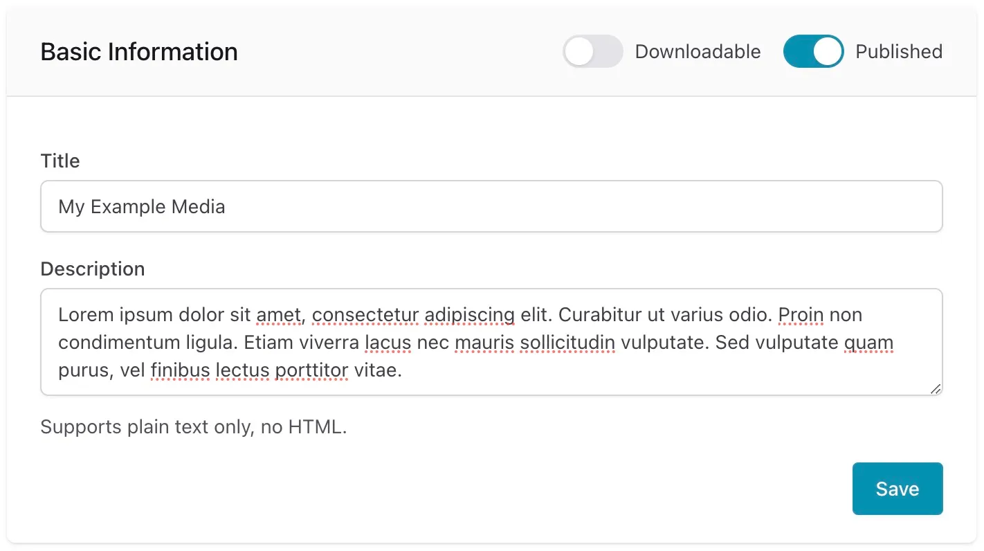Click underlined word 'Proin' in description
984x551 pixels.
point(801,315)
